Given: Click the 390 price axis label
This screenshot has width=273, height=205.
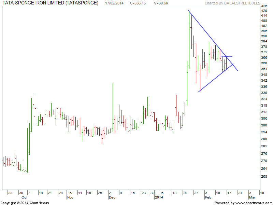Looking at the screenshot, I should 264,36.
